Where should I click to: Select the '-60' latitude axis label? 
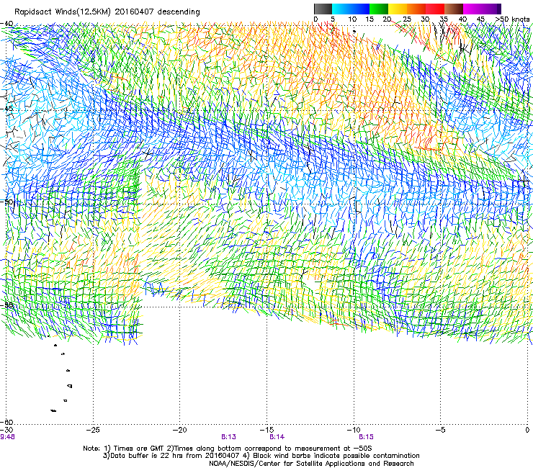(x=6, y=422)
